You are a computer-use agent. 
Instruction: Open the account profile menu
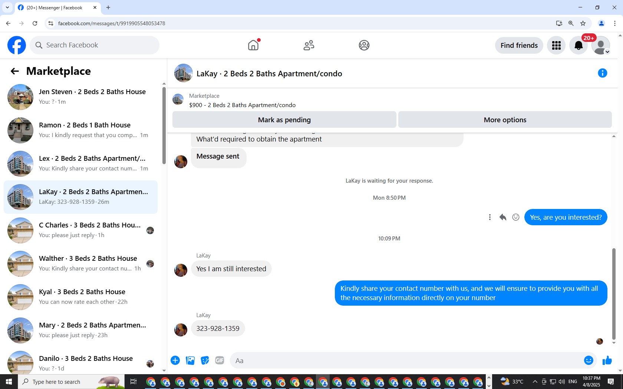(x=601, y=45)
